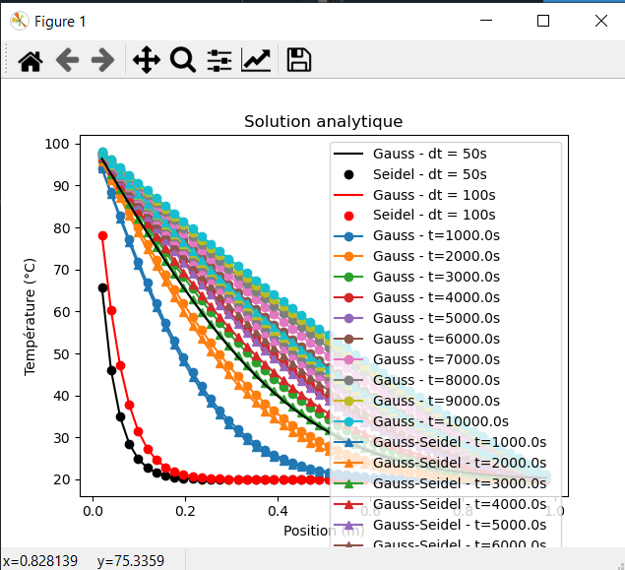625x570 pixels.
Task: Click the 'Solution analytique' plot title
Action: [x=323, y=122]
